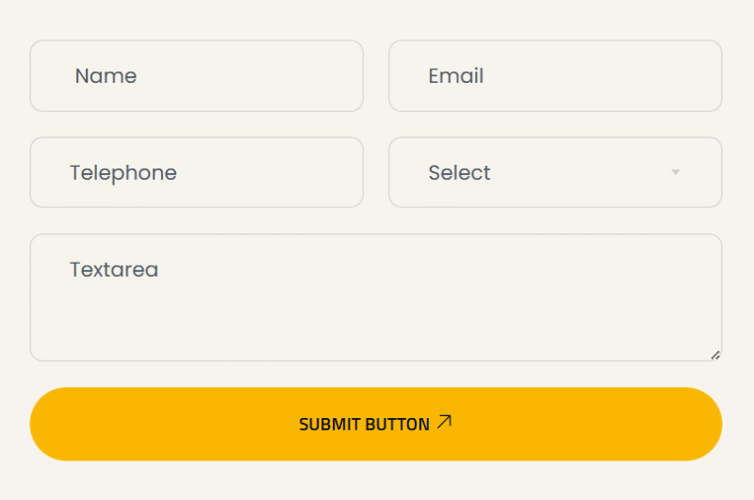Click the textarea resize handle corner
This screenshot has width=754, height=500.
point(715,355)
